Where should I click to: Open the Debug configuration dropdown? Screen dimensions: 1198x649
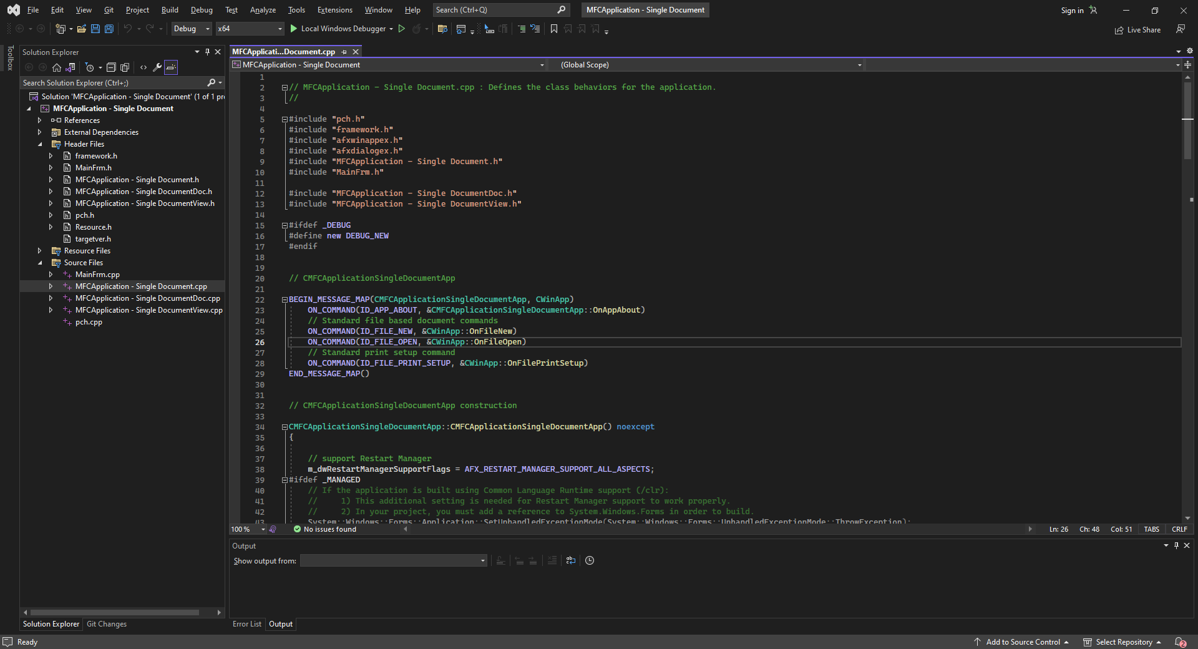pos(192,29)
